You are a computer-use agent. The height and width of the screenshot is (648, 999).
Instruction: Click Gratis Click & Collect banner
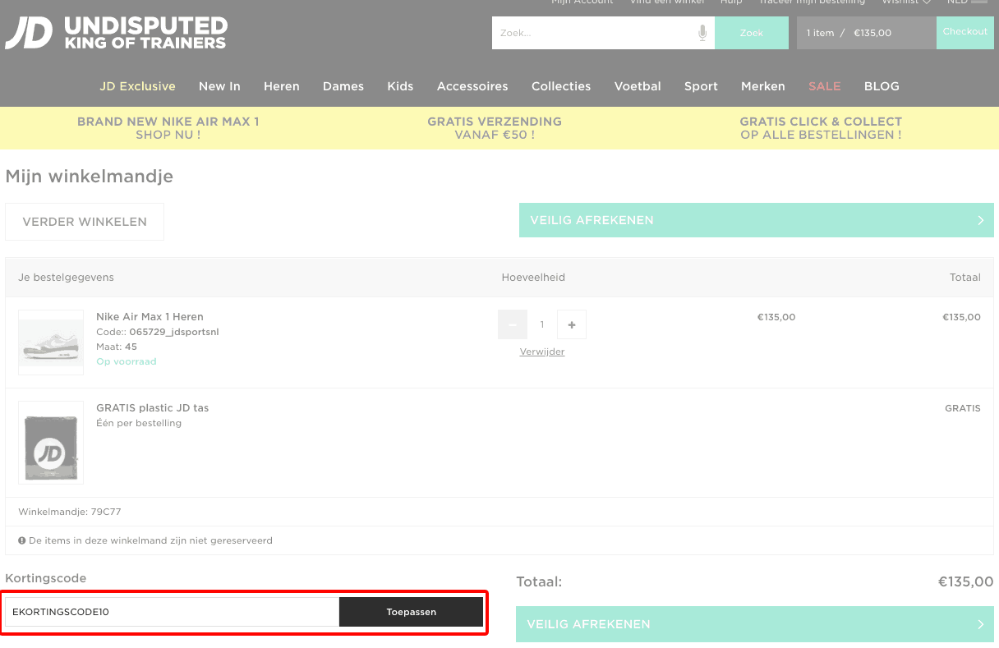pyautogui.click(x=821, y=128)
